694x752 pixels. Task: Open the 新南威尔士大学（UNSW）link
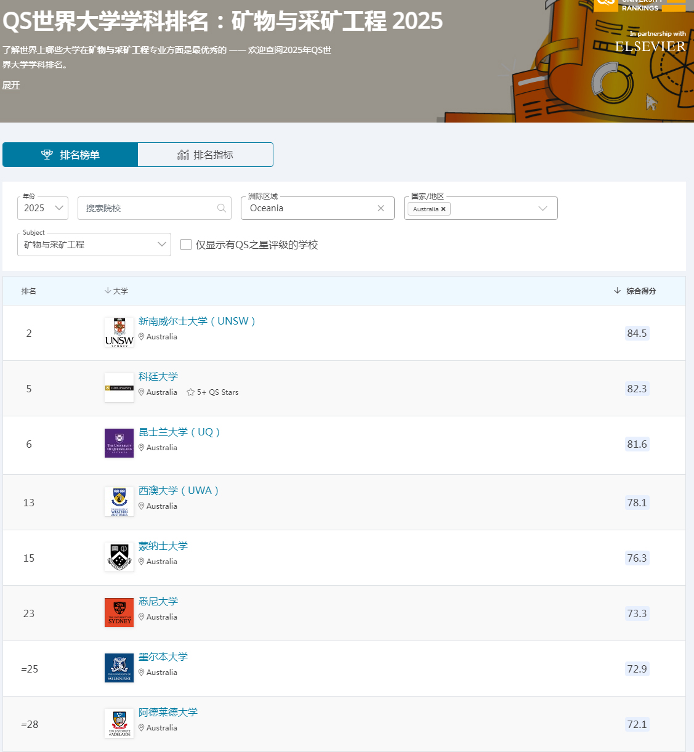click(x=196, y=321)
